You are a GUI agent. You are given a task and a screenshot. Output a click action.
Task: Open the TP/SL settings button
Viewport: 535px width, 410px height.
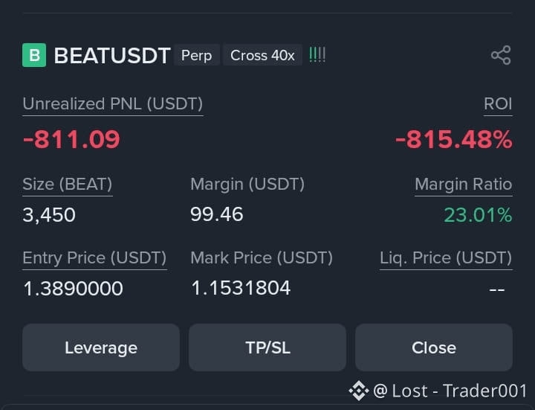coord(267,347)
